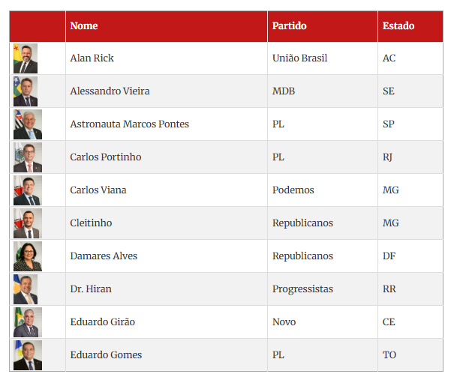Click the Novo party cell
Image resolution: width=451 pixels, height=377 pixels.
pyautogui.click(x=284, y=322)
